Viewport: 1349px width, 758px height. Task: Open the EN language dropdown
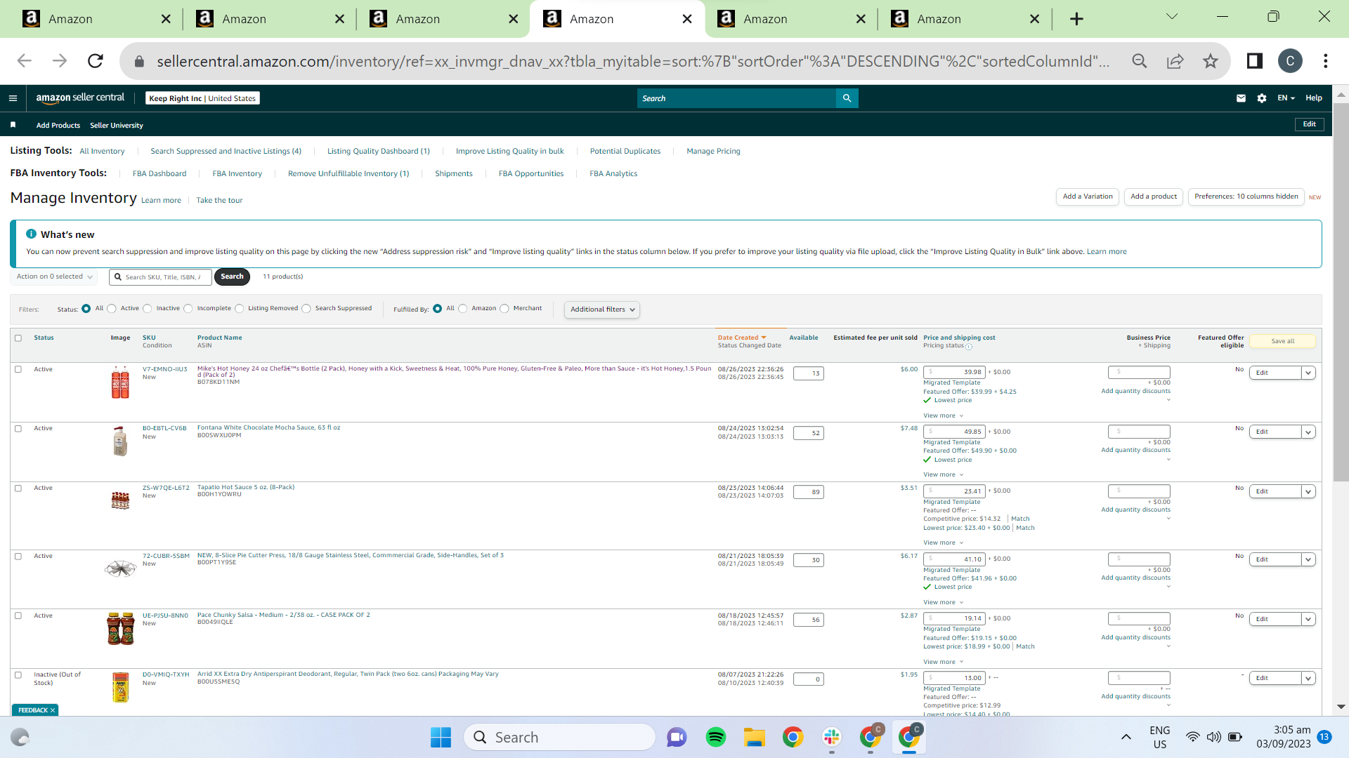1286,98
